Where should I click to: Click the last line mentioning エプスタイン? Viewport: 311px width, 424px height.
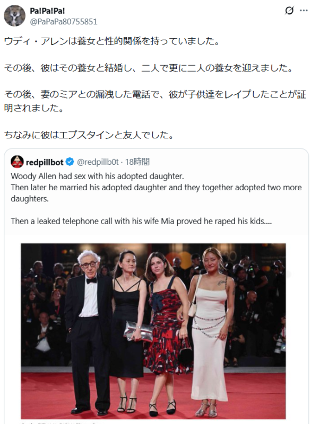(x=89, y=135)
